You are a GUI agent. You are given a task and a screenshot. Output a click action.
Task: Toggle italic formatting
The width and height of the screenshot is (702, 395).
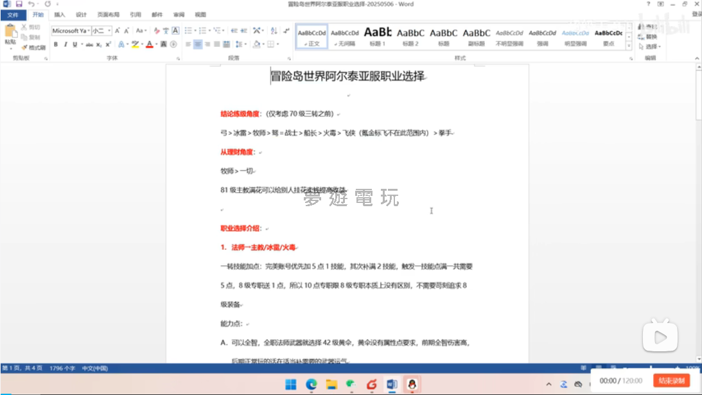(x=66, y=44)
